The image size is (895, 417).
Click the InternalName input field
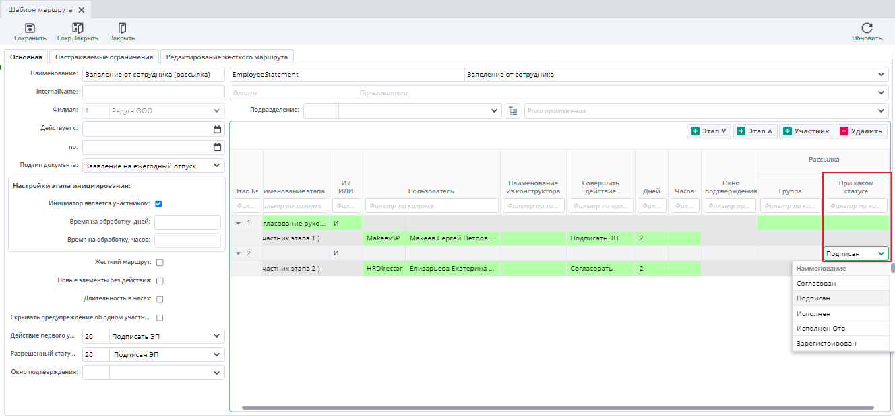153,92
